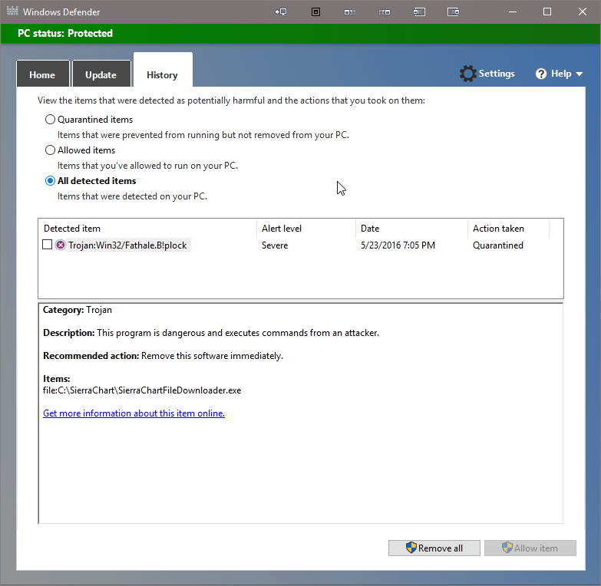Click the square center-window title bar icon
Viewport: 601px width, 586px height.
315,12
